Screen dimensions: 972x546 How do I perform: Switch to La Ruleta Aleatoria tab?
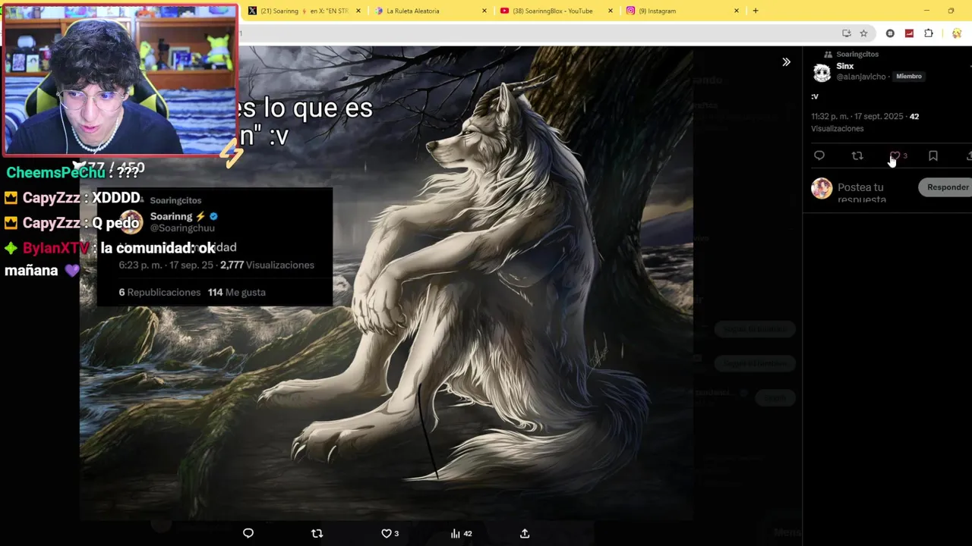pos(429,11)
